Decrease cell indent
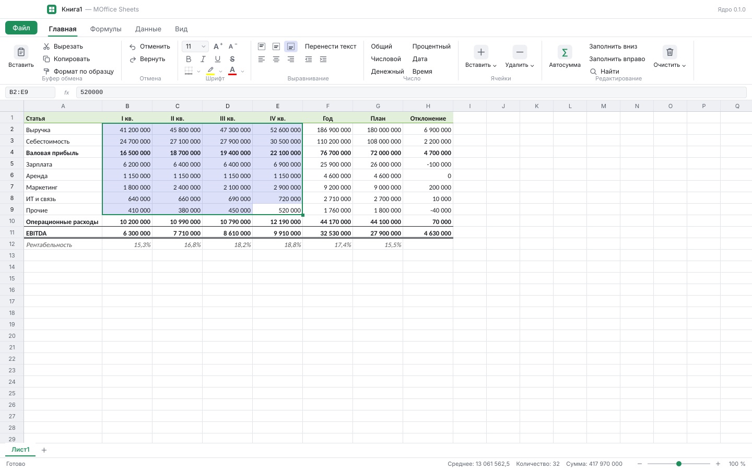Screen dimensions: 752x470 [309, 59]
